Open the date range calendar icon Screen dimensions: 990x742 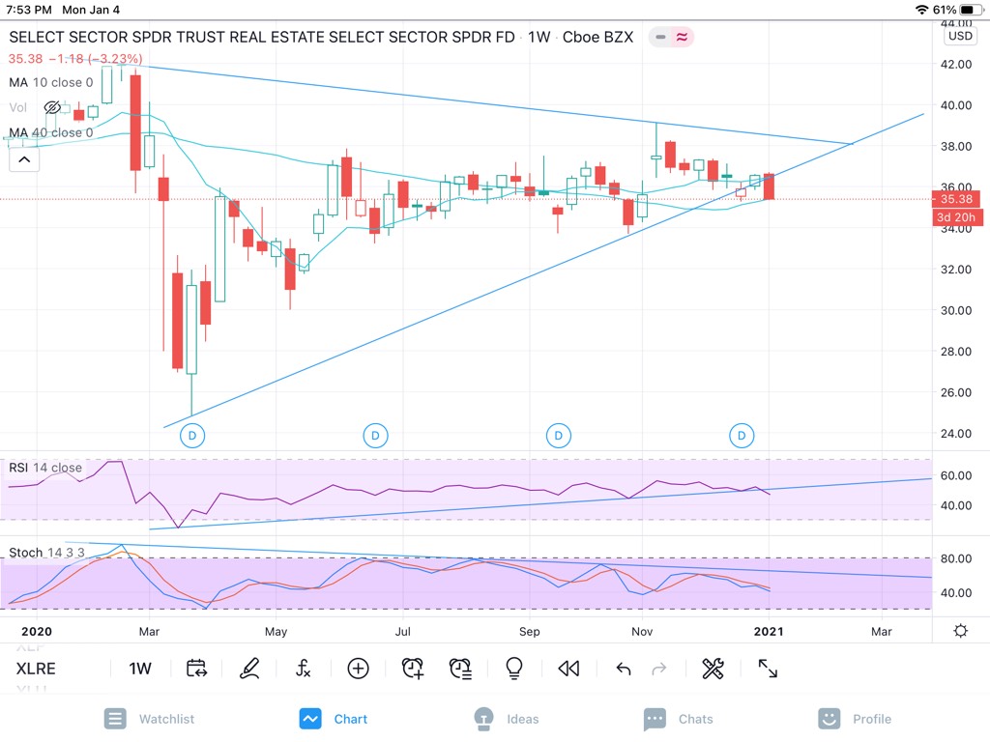(196, 669)
